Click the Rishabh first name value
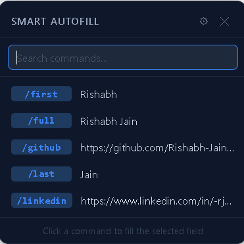Viewport: 244px width, 244px height. [x=99, y=95]
